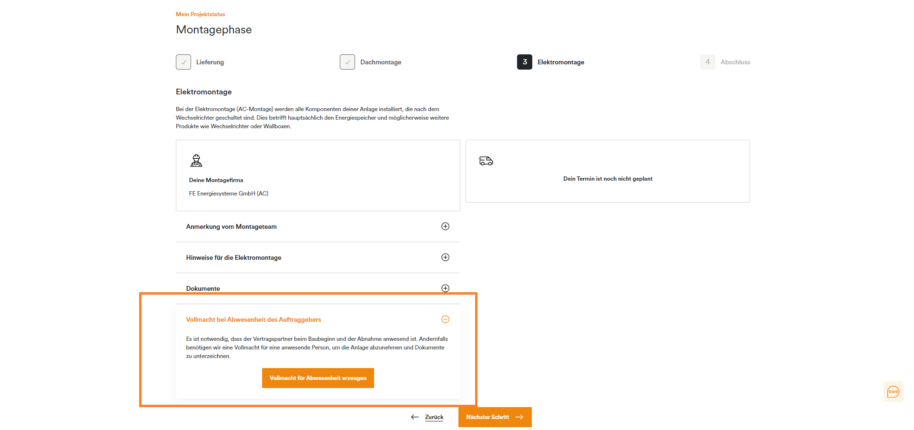Collapse Vollmacht section with minus icon

(x=445, y=319)
